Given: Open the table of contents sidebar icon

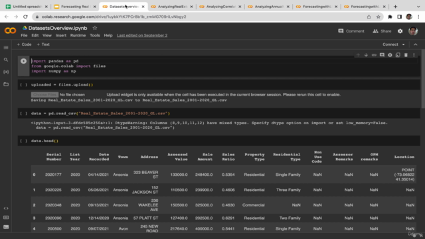Looking at the screenshot, I should coord(6,48).
